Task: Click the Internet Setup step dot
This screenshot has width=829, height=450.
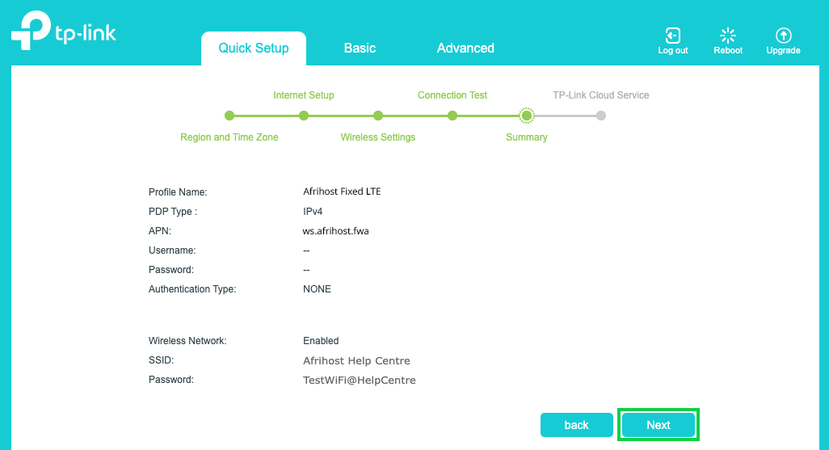Action: (304, 116)
